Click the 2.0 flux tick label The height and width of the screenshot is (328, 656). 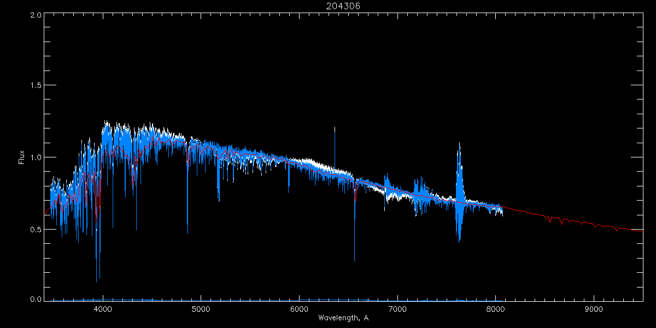(37, 15)
